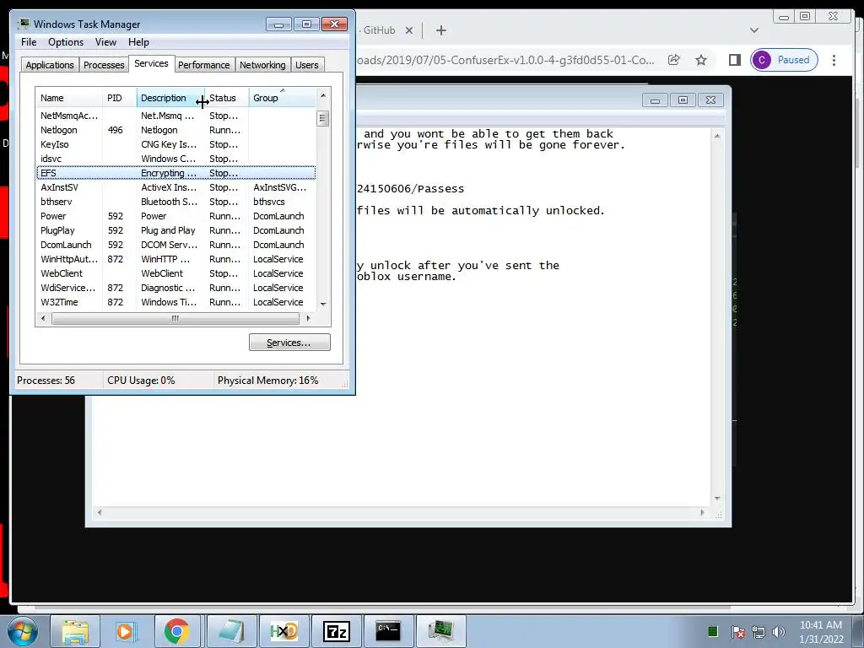This screenshot has height=648, width=864.
Task: Switch to the Task Manager taskbar icon
Action: pyautogui.click(x=440, y=631)
